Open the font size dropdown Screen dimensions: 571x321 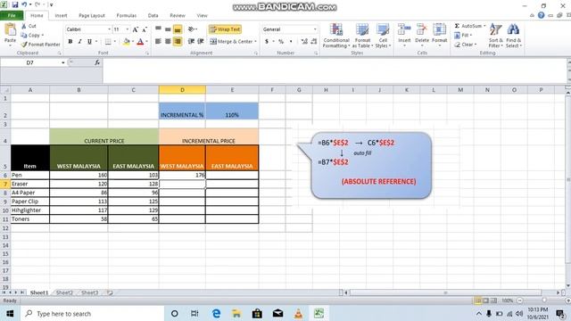click(127, 29)
